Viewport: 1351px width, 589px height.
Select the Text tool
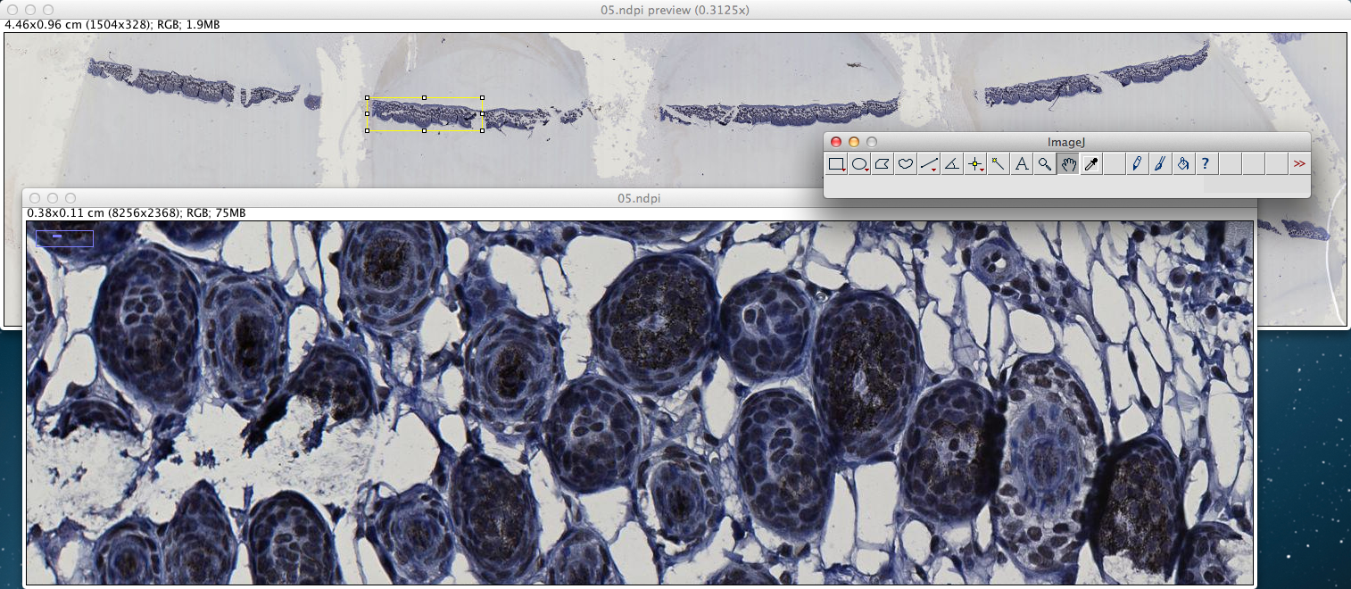pyautogui.click(x=1023, y=163)
